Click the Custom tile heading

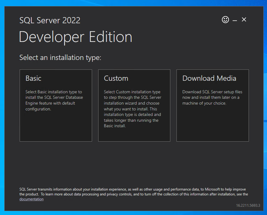pyautogui.click(x=116, y=78)
